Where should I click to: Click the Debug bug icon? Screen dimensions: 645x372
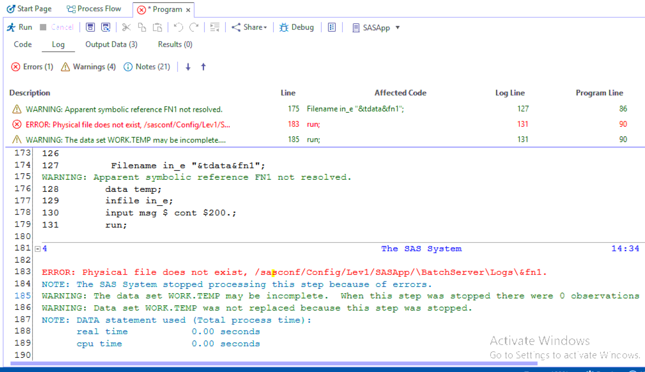284,27
